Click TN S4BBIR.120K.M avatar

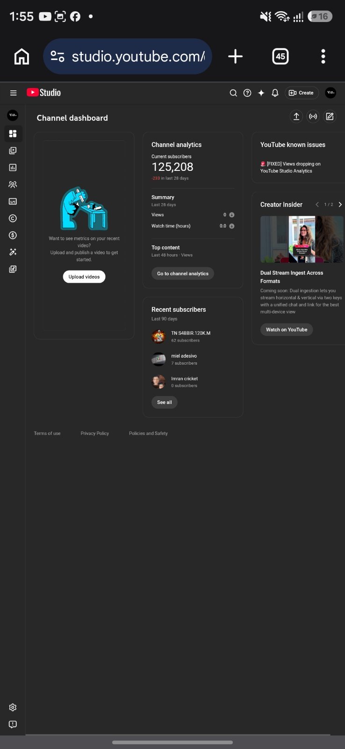coord(158,337)
